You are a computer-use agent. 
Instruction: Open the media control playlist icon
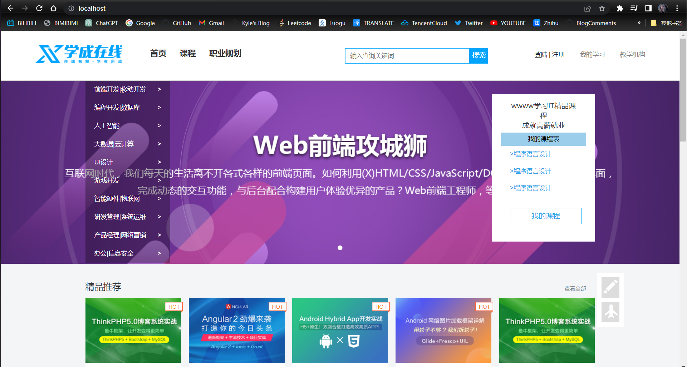coord(634,8)
